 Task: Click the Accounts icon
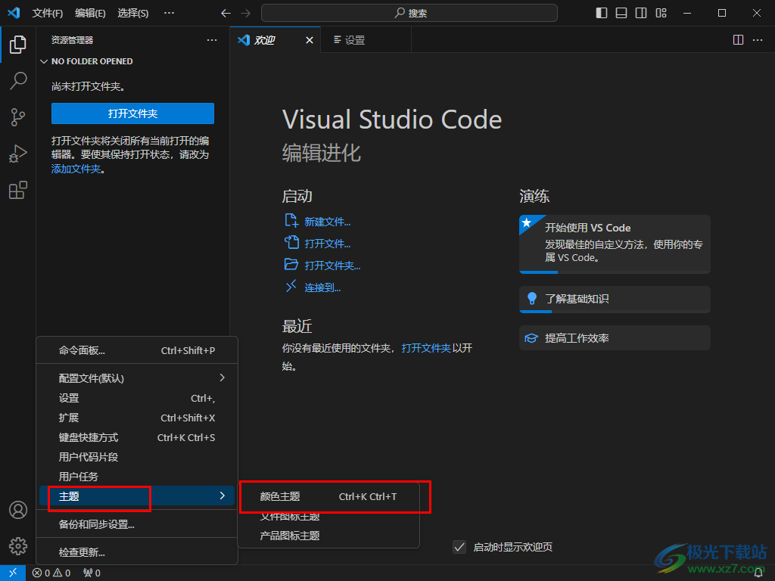tap(18, 510)
